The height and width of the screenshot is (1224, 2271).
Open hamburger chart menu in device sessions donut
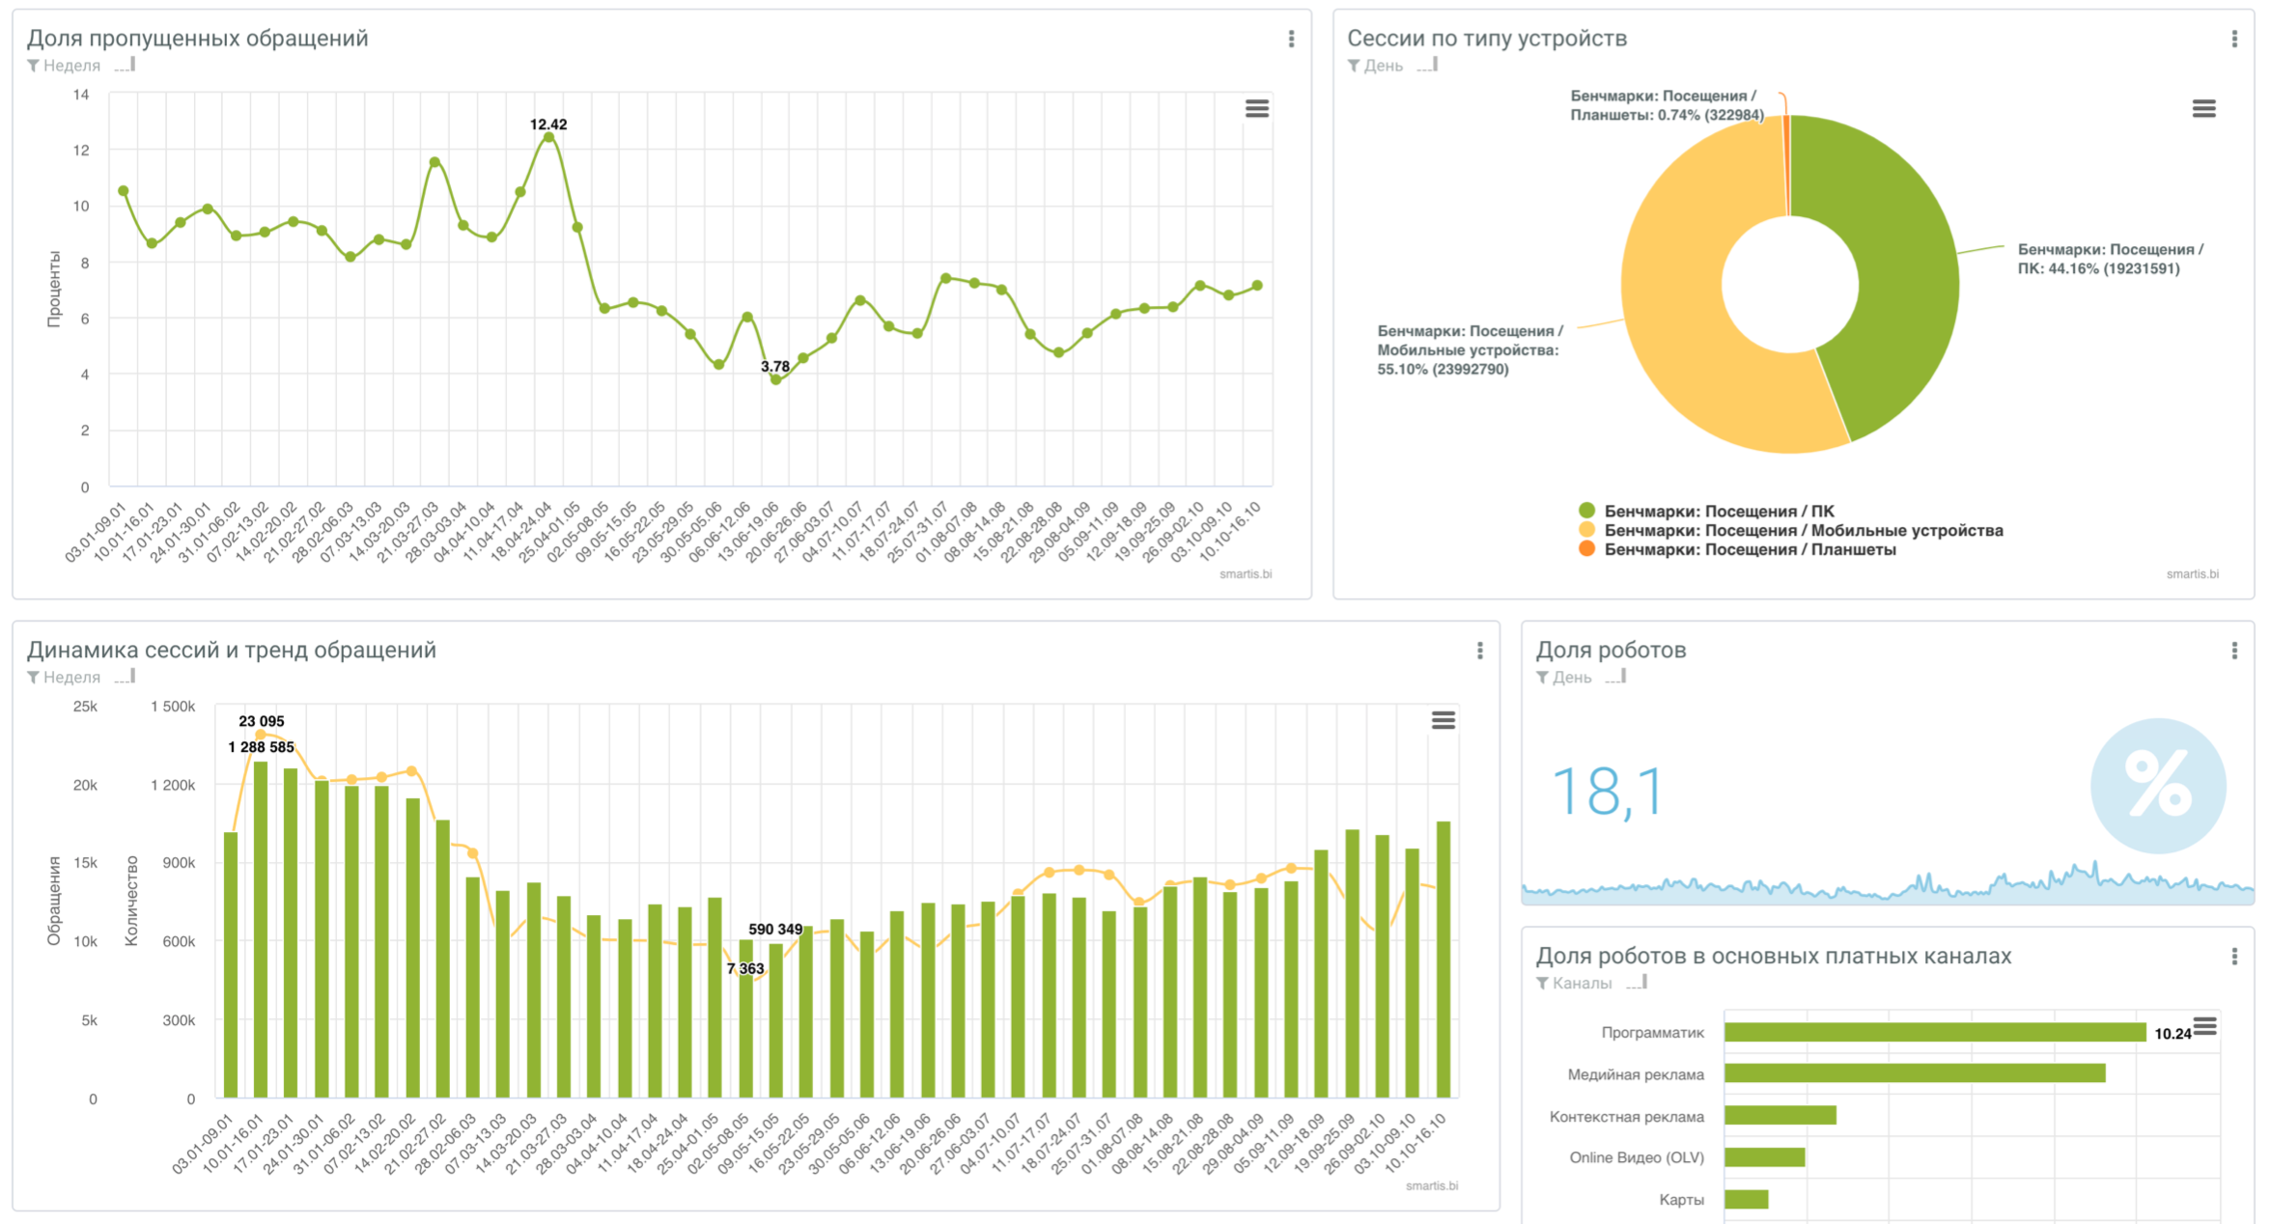tap(2203, 109)
